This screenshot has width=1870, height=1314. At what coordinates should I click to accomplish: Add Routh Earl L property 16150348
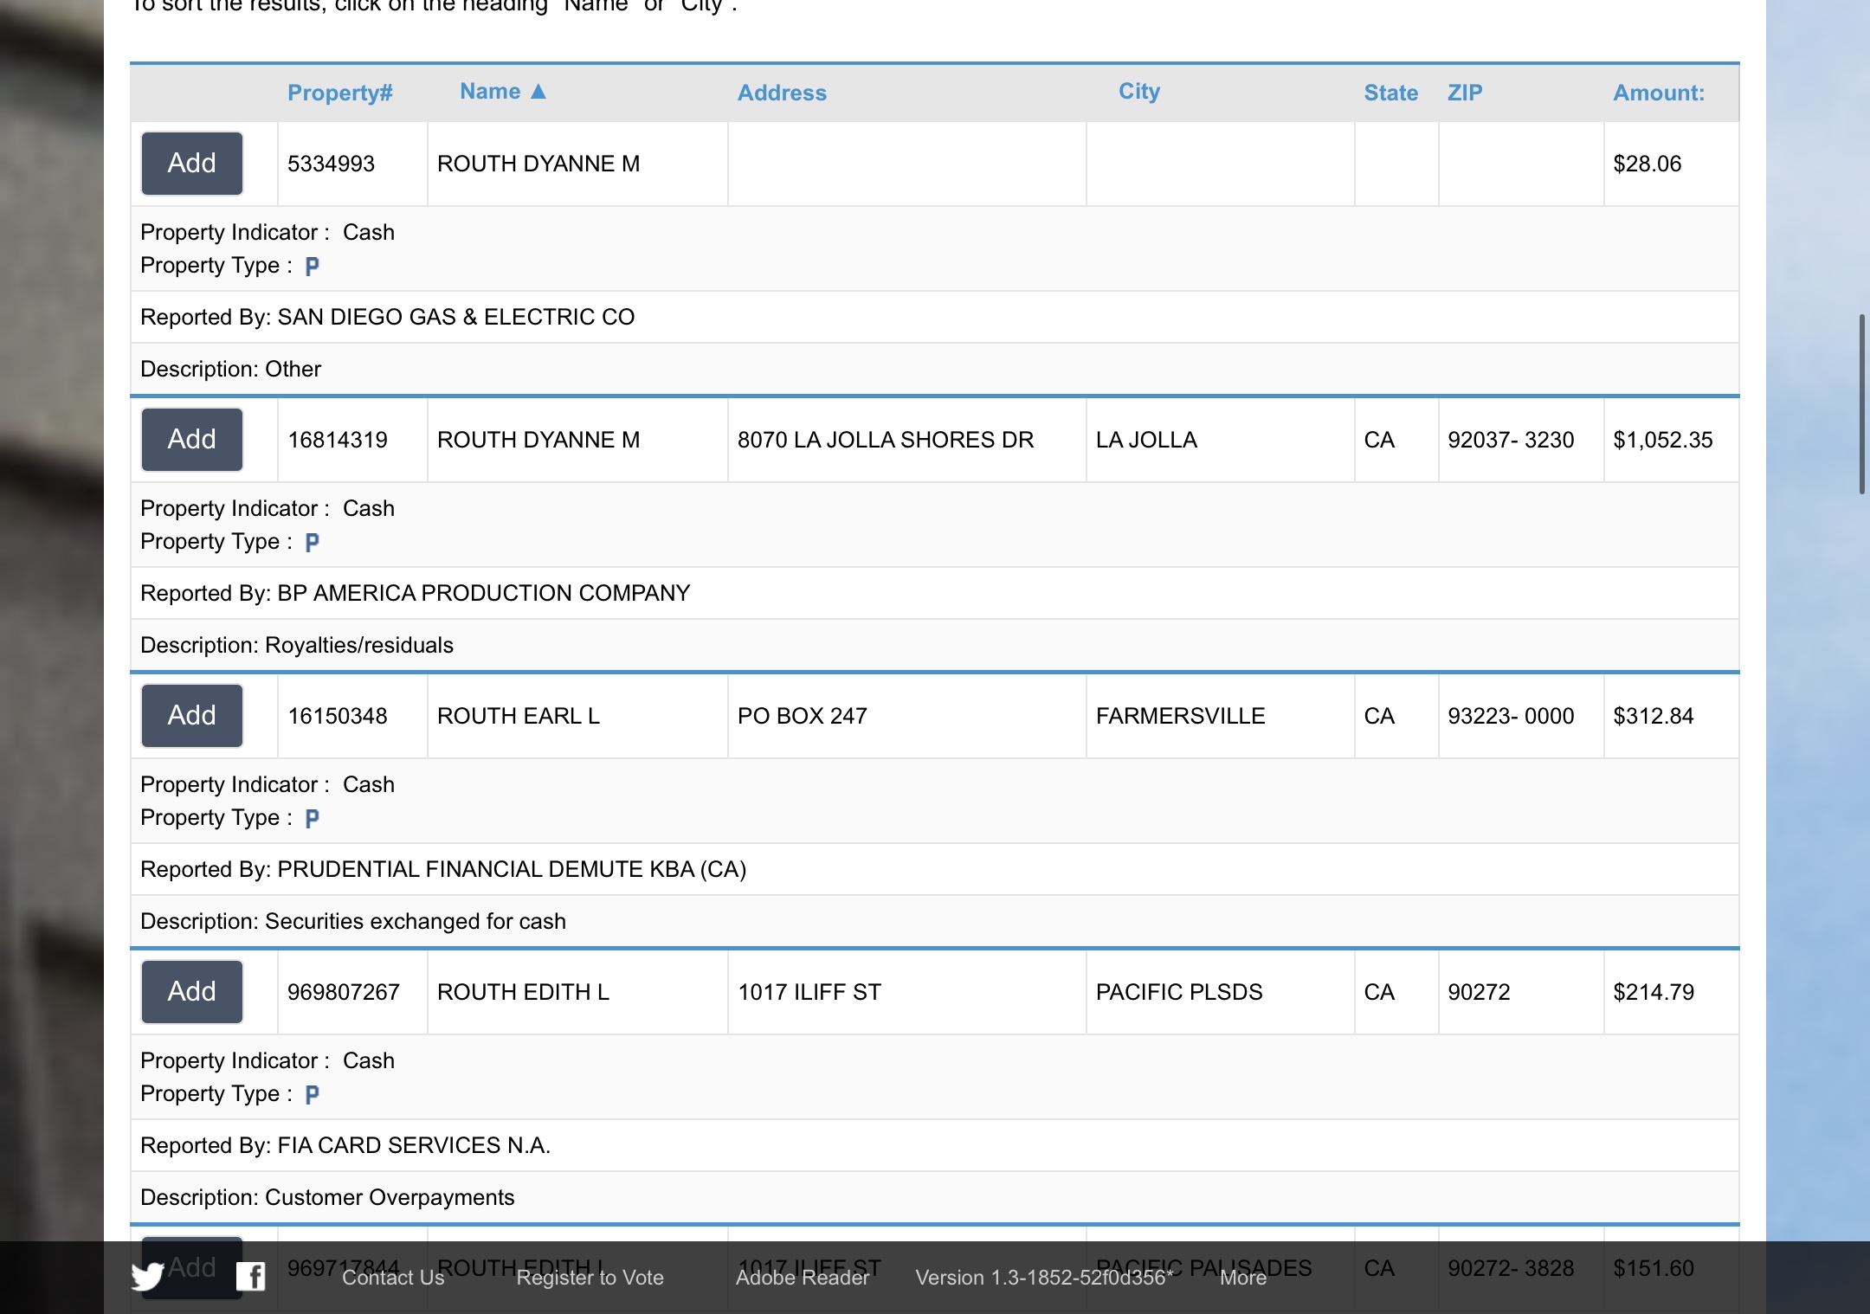coord(192,716)
